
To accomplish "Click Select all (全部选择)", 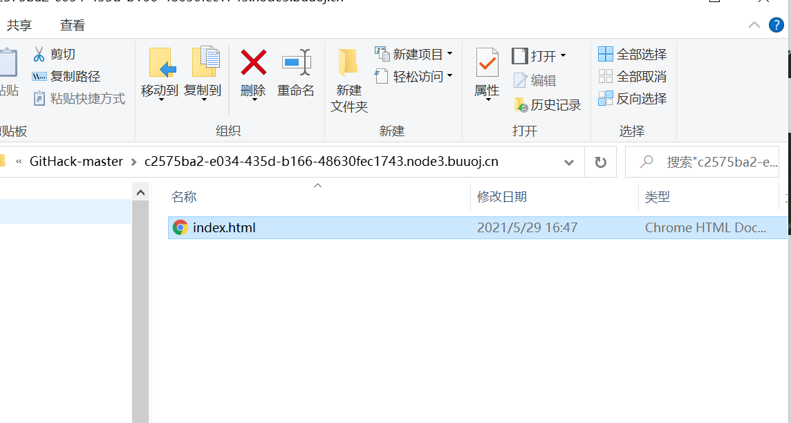I will (x=633, y=54).
